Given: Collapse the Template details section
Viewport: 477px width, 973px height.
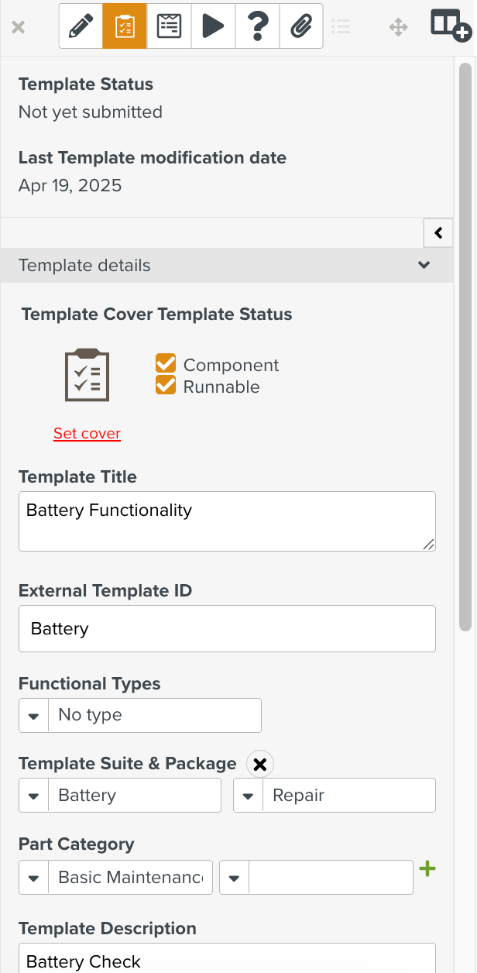Looking at the screenshot, I should (424, 265).
